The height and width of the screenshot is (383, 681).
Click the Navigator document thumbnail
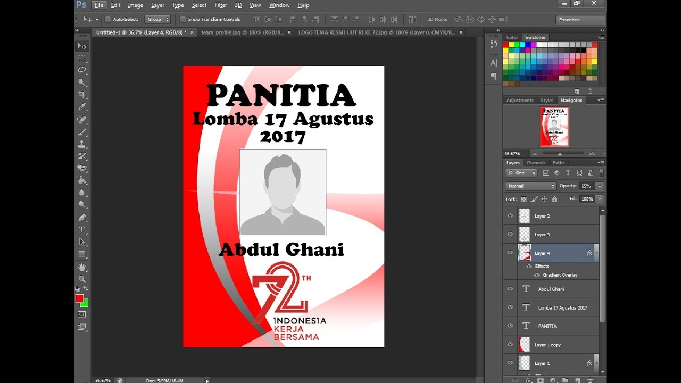pyautogui.click(x=554, y=127)
